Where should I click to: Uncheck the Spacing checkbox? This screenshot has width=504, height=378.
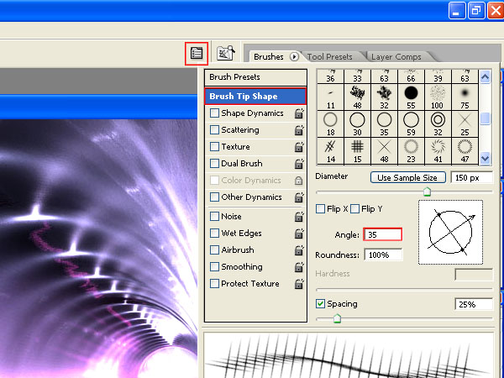[x=320, y=304]
